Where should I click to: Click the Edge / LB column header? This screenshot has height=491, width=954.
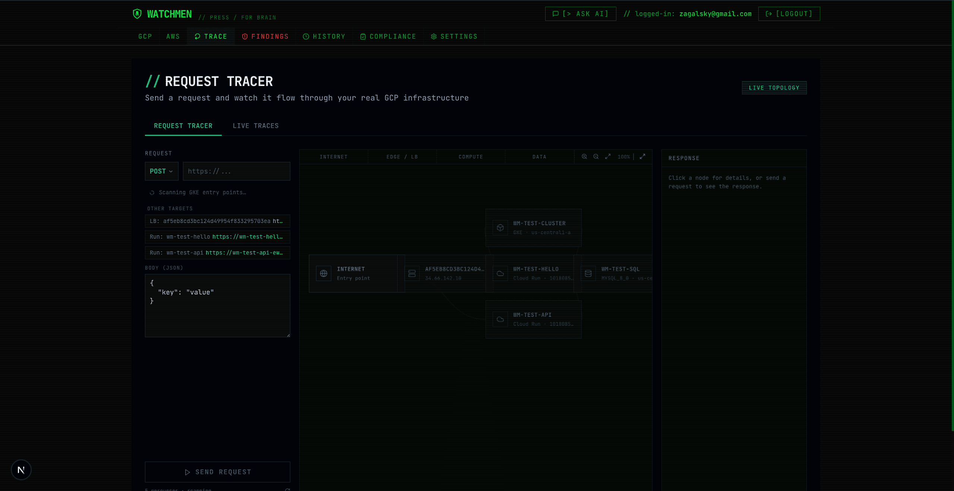pos(402,157)
